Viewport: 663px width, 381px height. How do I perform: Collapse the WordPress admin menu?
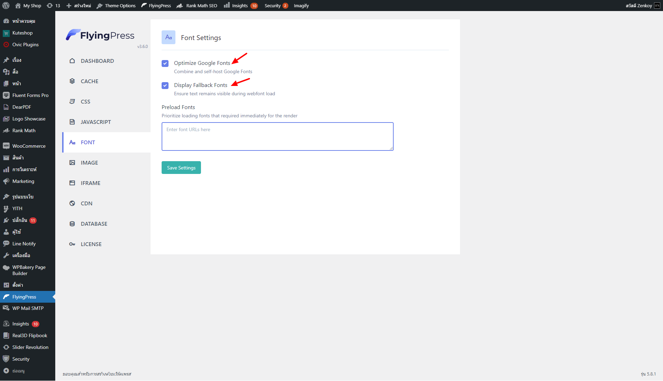tap(14, 371)
